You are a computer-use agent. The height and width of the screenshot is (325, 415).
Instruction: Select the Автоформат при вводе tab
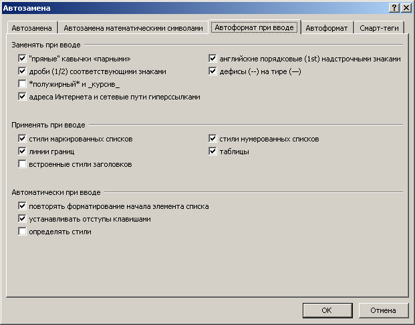255,27
